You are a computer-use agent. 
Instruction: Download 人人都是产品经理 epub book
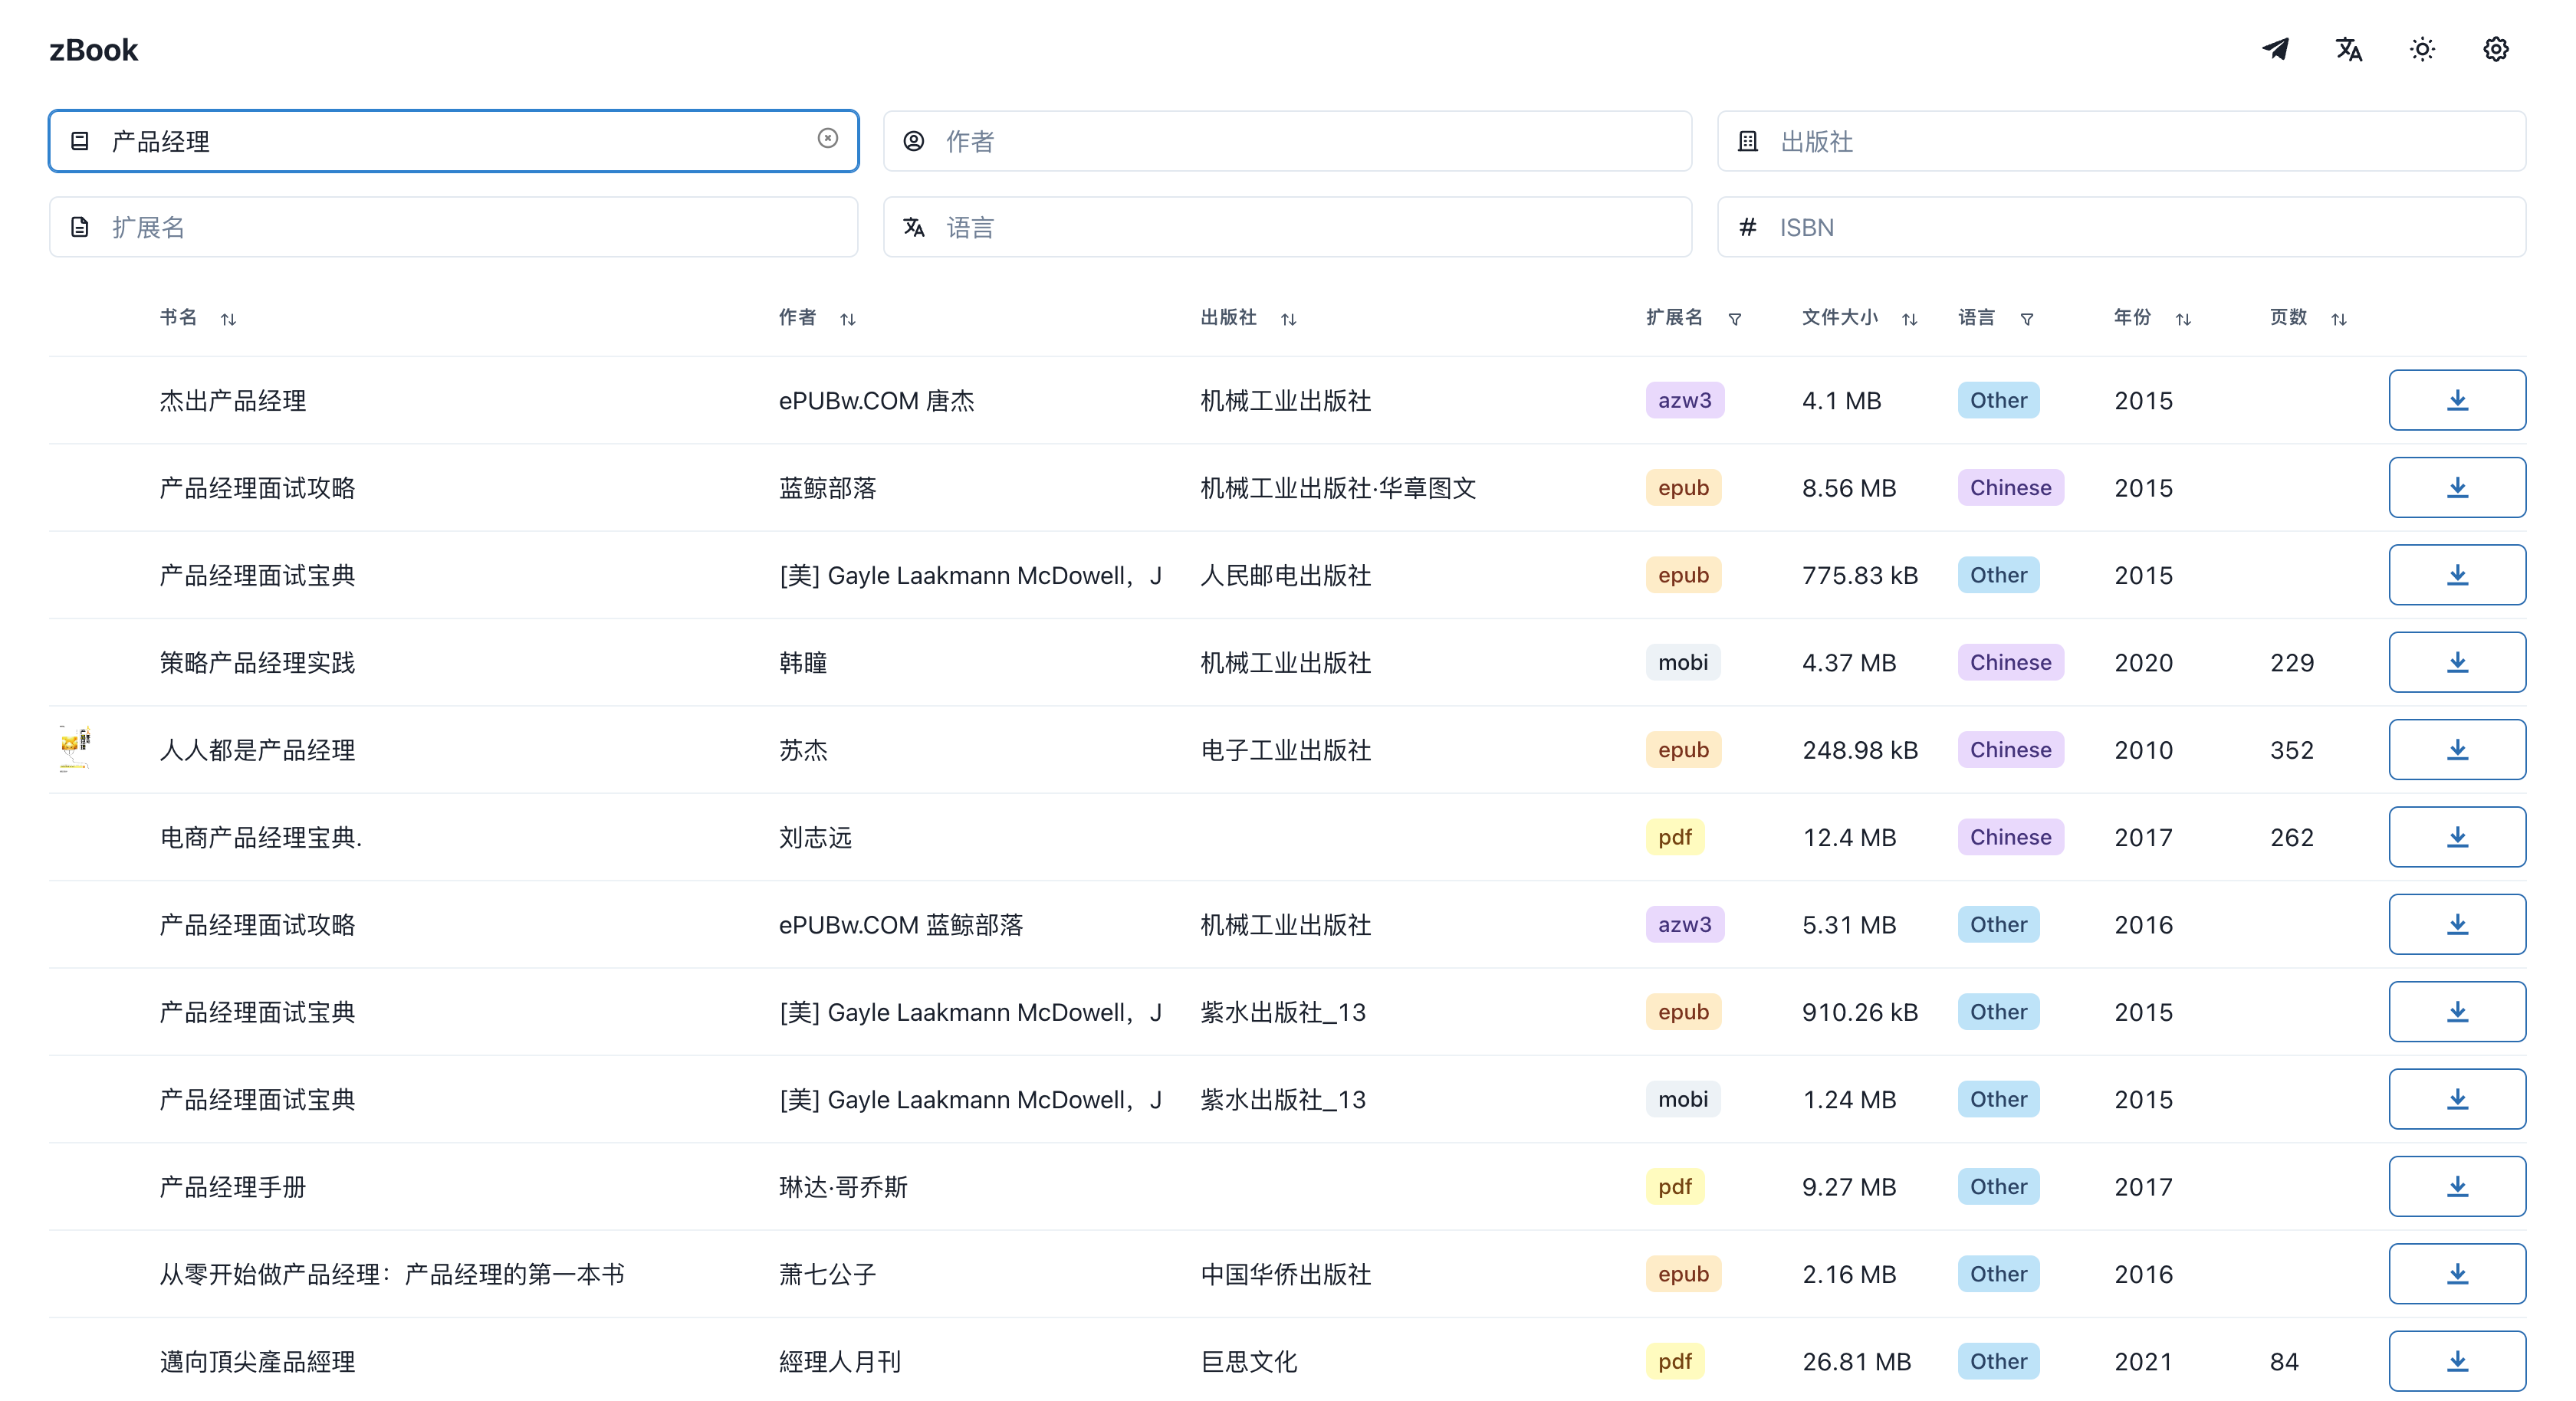click(2457, 749)
